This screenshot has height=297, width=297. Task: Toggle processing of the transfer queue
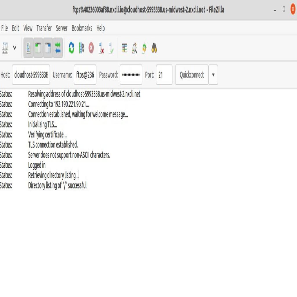click(x=81, y=48)
